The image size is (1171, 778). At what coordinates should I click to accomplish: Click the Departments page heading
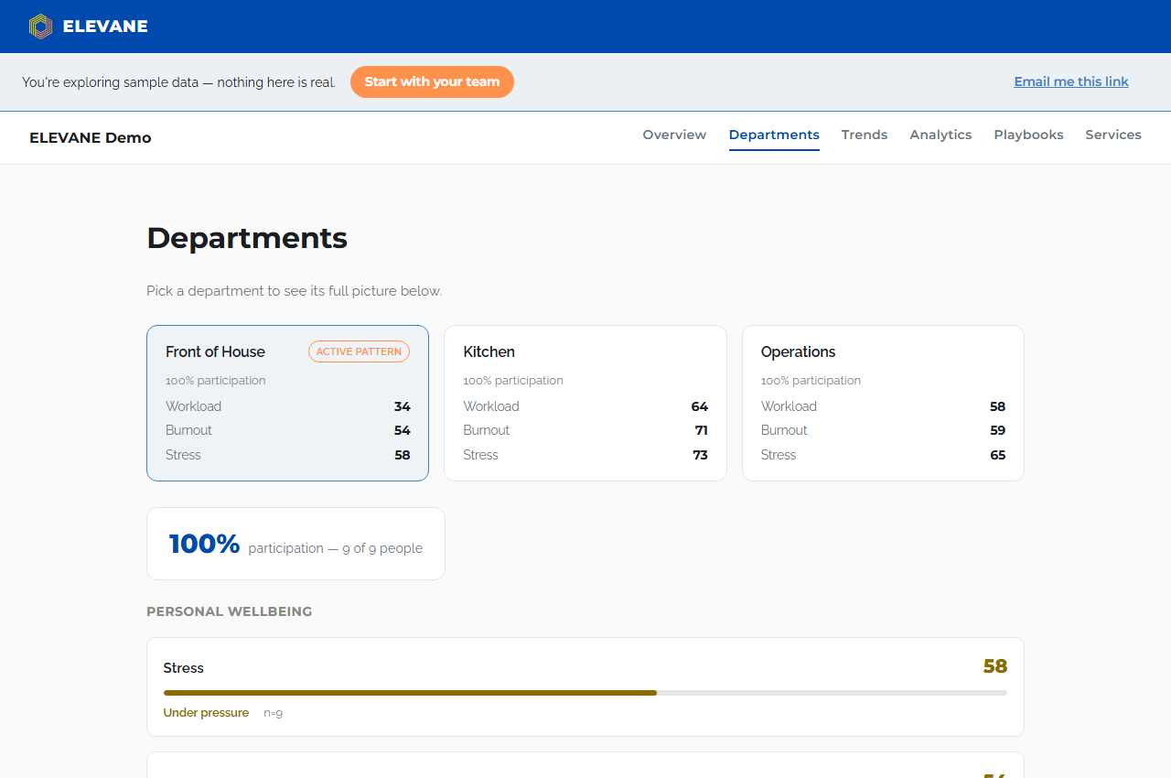pyautogui.click(x=247, y=238)
